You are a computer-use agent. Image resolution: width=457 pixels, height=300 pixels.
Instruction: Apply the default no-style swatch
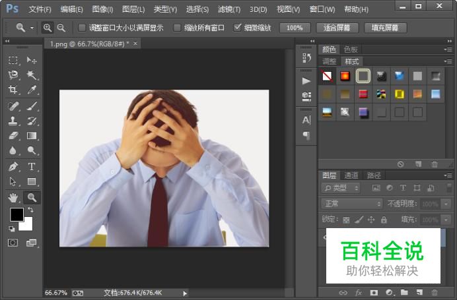click(x=328, y=76)
